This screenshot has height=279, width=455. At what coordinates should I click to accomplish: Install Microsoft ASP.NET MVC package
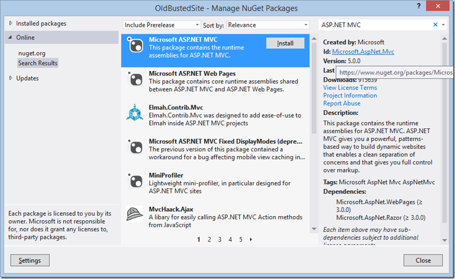(x=285, y=43)
